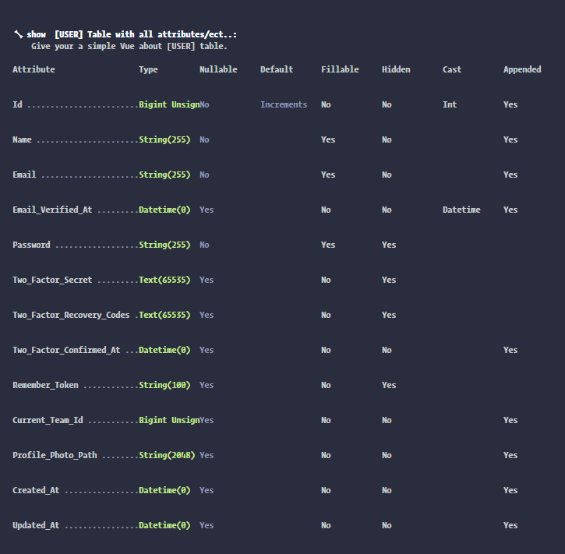This screenshot has height=554, width=565.
Task: Click 'String(255)' type in Name row
Action: pyautogui.click(x=164, y=139)
